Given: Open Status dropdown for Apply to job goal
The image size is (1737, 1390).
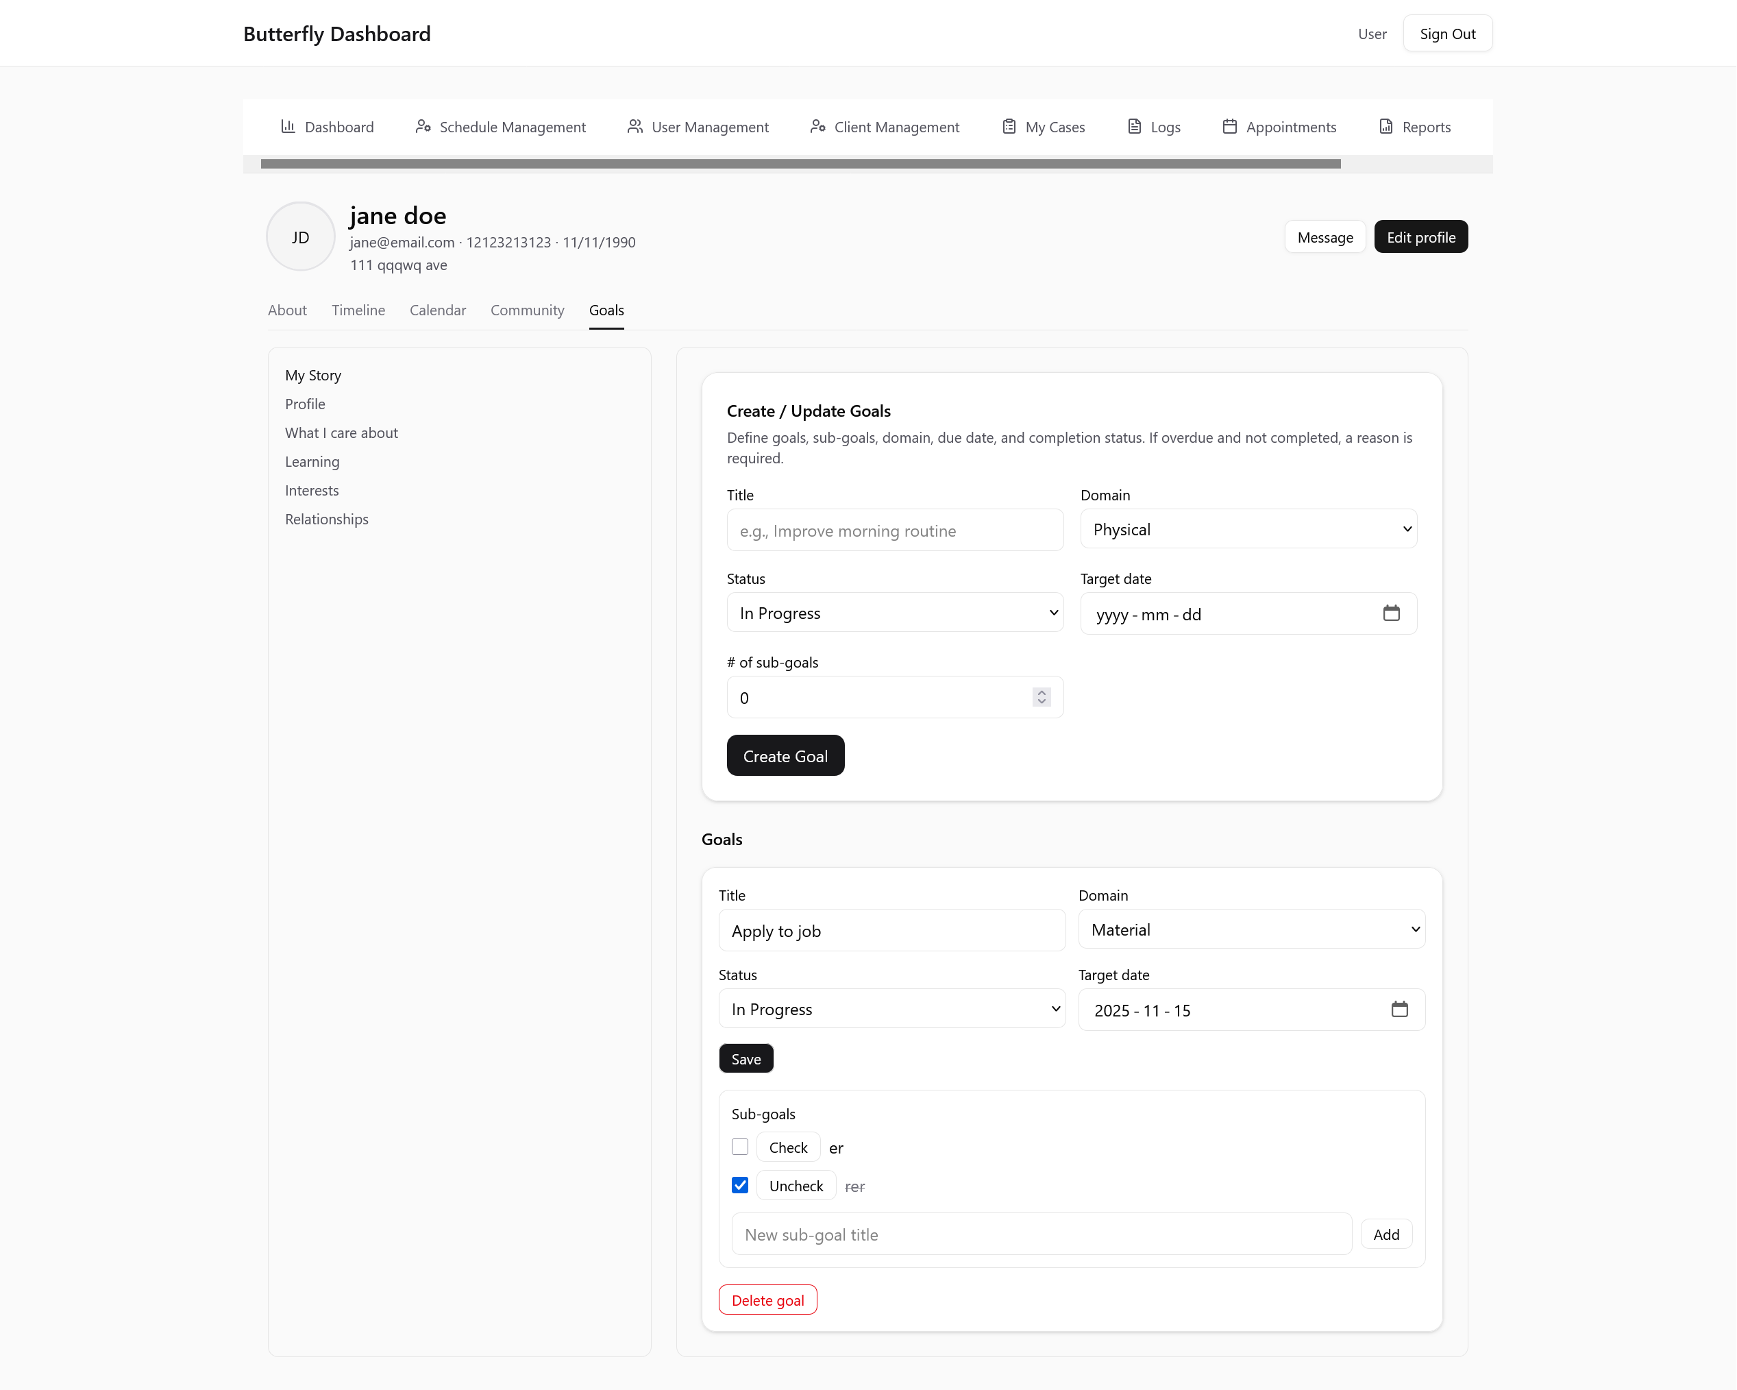Looking at the screenshot, I should [892, 1010].
